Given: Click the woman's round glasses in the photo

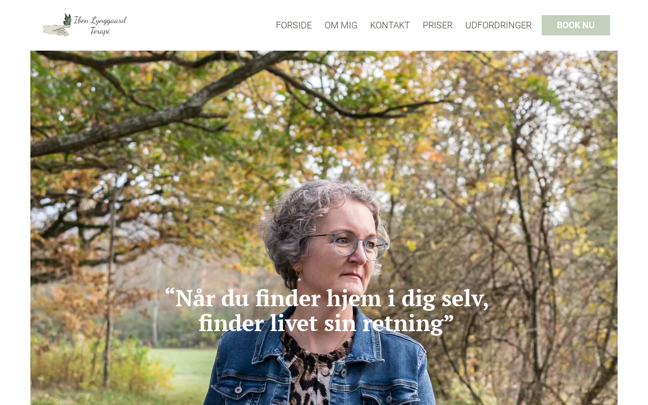Looking at the screenshot, I should click(349, 245).
